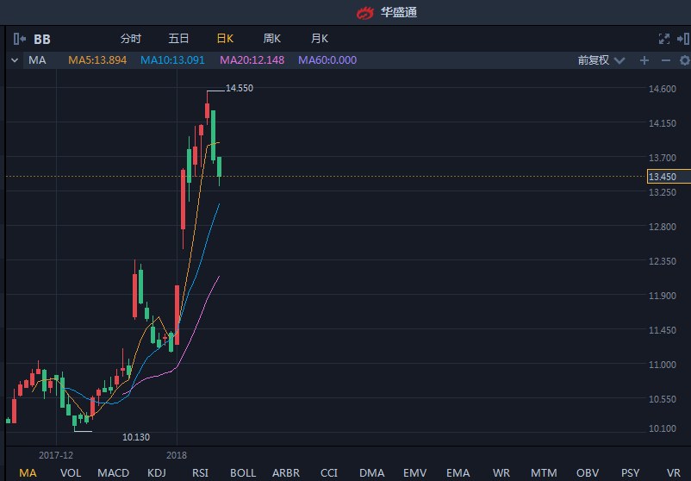
Task: Expand the MA indicator chevron
Action: tap(14, 60)
